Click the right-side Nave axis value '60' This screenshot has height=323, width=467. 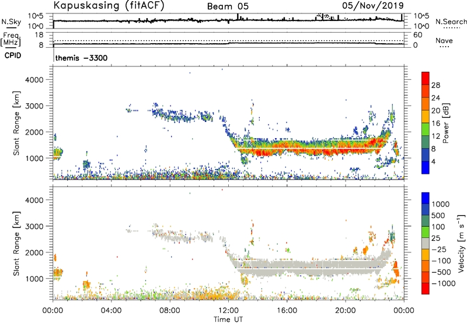point(417,35)
